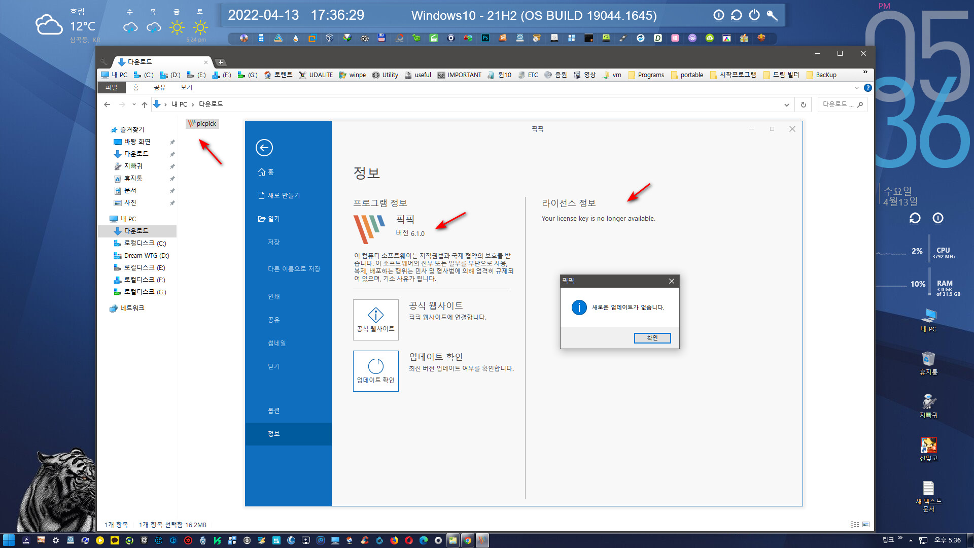Expand the Explorer ribbon chevron

[x=857, y=88]
